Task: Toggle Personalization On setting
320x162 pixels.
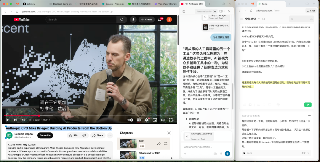Action: (206, 12)
